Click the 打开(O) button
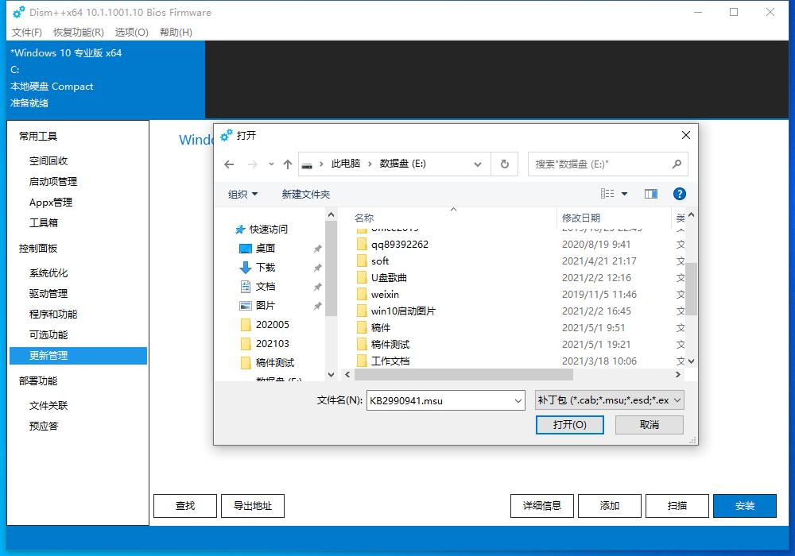Viewport: 795px width, 556px height. coord(569,424)
